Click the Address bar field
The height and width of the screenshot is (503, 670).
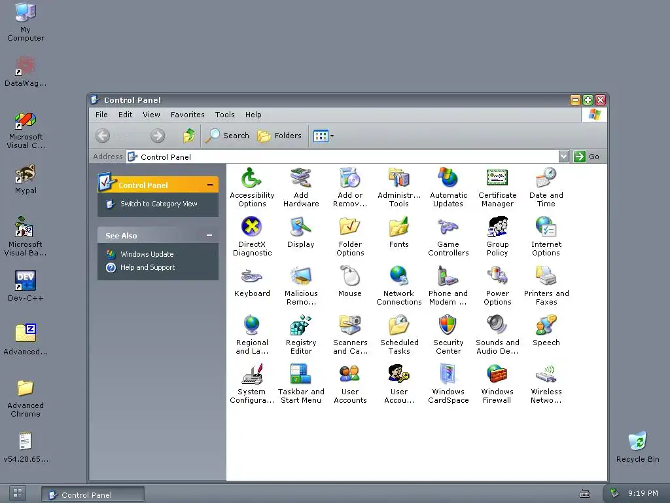(343, 157)
